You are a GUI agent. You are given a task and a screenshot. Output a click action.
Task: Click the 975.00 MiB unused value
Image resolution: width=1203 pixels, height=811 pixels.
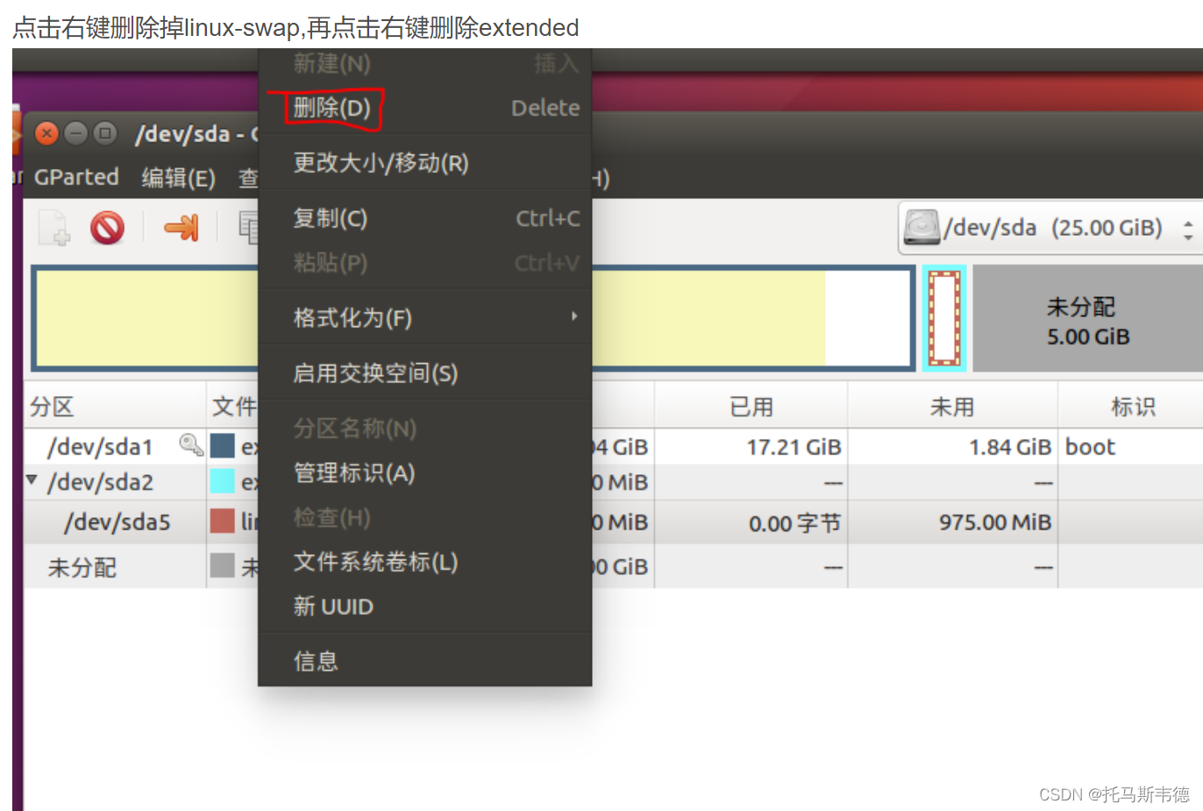995,523
